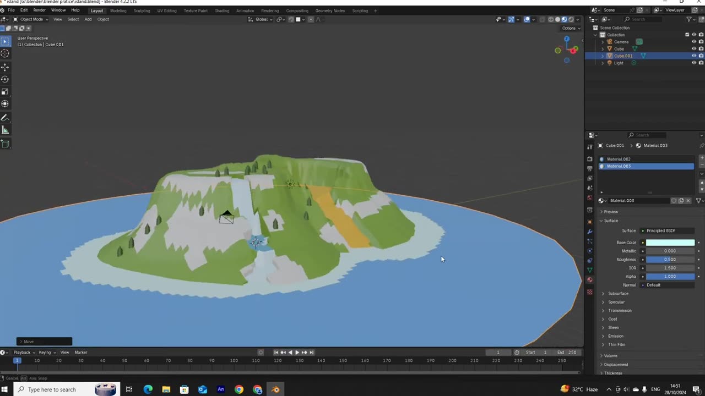This screenshot has height=396, width=705.
Task: Expand the Volume panel
Action: tap(610, 356)
